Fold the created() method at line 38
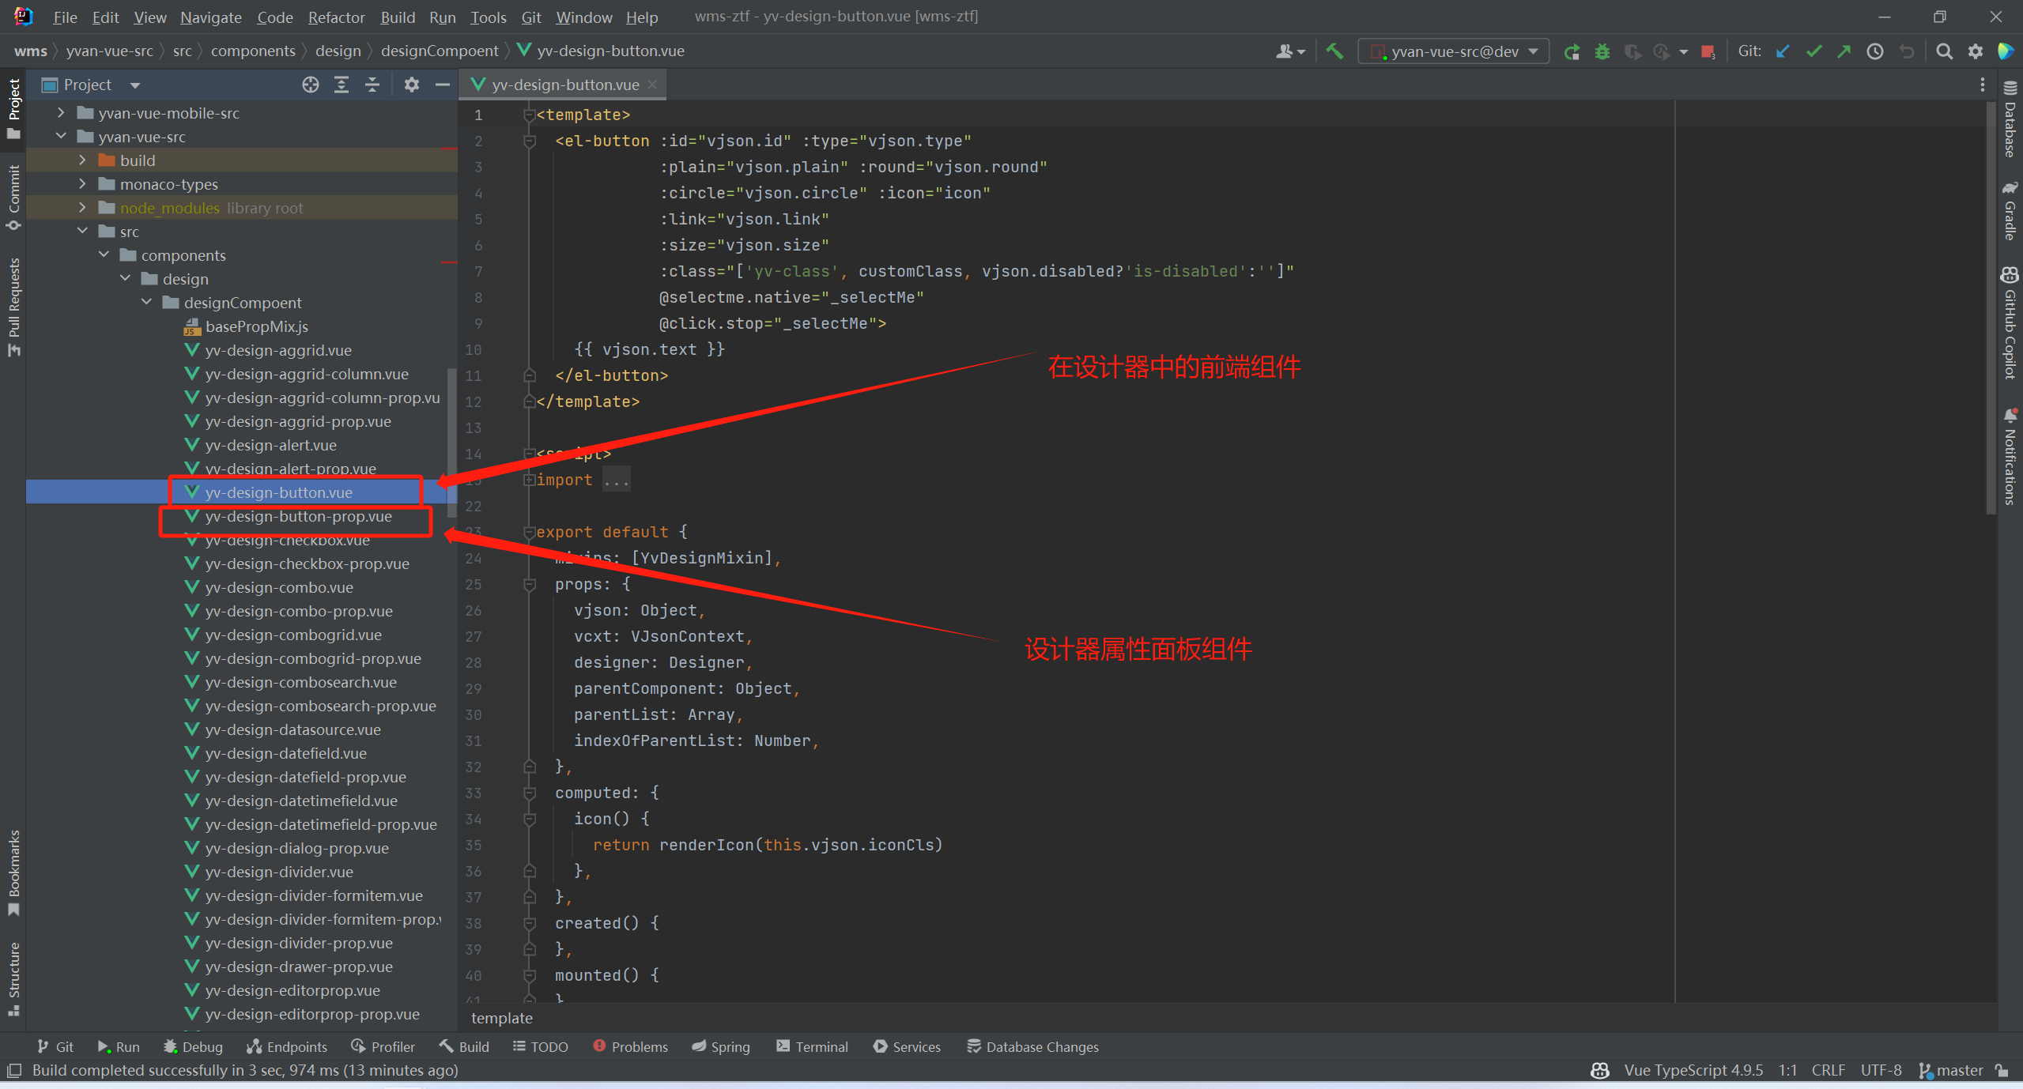Screen dimensions: 2023x1089 529,924
